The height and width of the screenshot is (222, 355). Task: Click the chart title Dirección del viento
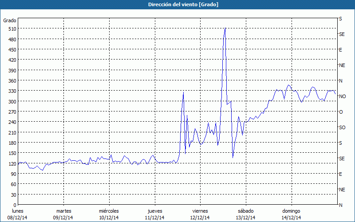coord(177,4)
